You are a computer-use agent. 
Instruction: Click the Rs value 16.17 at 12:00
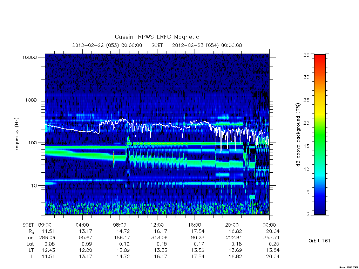point(161,231)
